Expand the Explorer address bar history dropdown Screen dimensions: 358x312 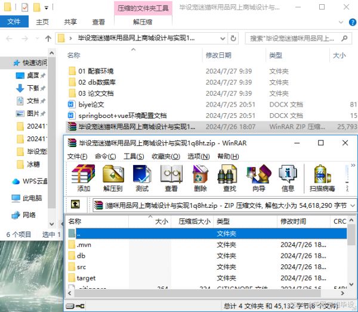click(x=223, y=38)
